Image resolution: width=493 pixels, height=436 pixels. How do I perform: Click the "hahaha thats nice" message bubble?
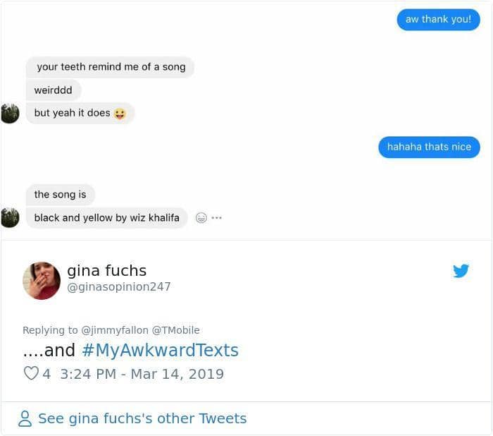pyautogui.click(x=429, y=147)
